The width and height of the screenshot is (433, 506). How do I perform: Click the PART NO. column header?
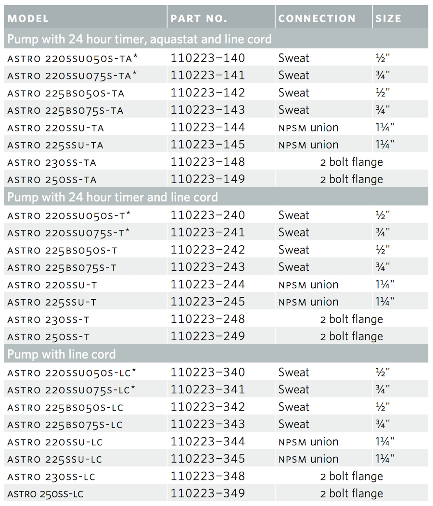[x=198, y=19]
